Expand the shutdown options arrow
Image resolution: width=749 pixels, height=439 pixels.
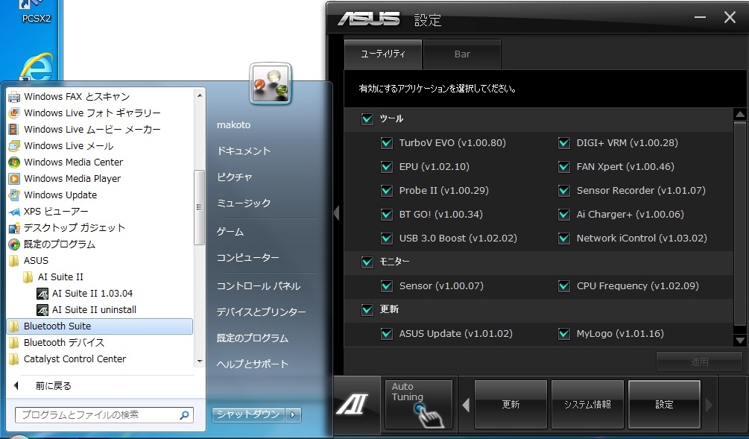point(294,414)
